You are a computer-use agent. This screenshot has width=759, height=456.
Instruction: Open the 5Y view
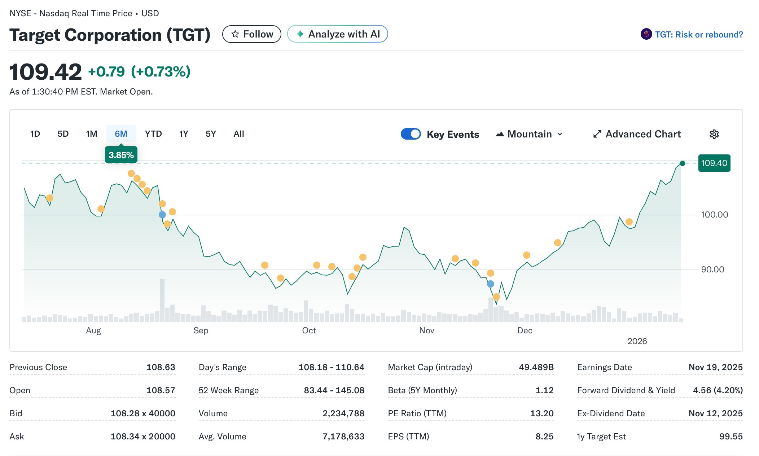pyautogui.click(x=211, y=134)
